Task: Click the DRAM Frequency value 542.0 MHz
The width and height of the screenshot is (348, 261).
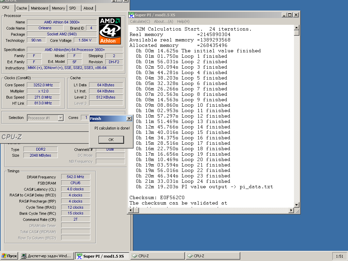Action: 76,177
